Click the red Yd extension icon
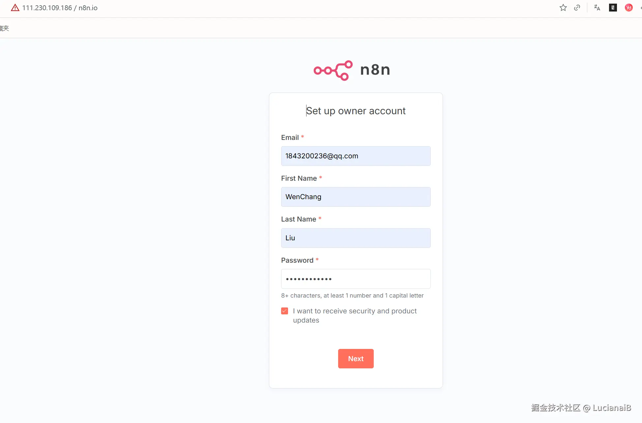 coord(628,8)
